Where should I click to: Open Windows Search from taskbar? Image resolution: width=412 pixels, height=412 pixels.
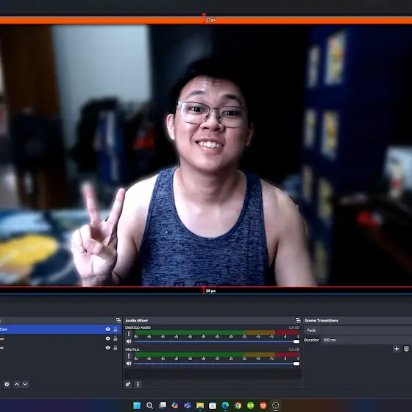coord(149,405)
